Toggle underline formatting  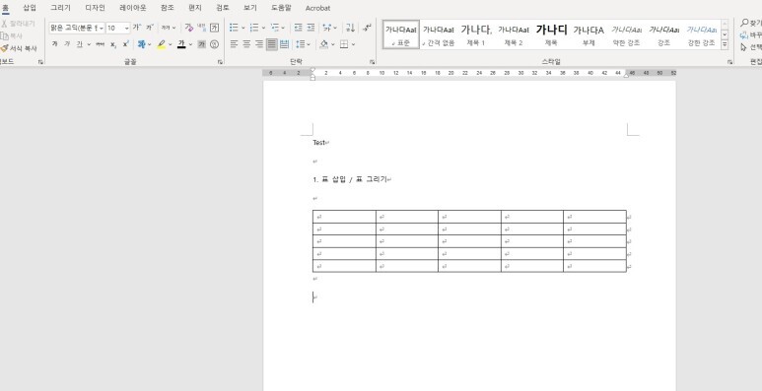[x=79, y=44]
